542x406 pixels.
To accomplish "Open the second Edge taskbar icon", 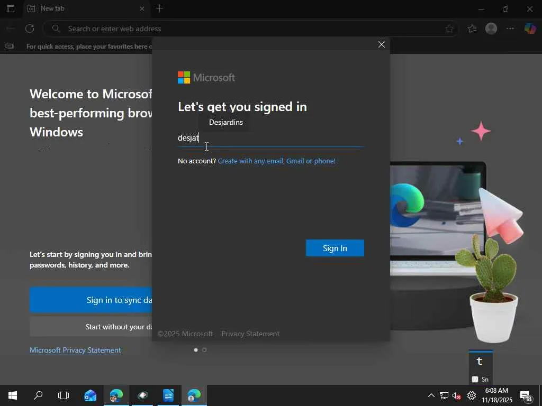I will 194,395.
